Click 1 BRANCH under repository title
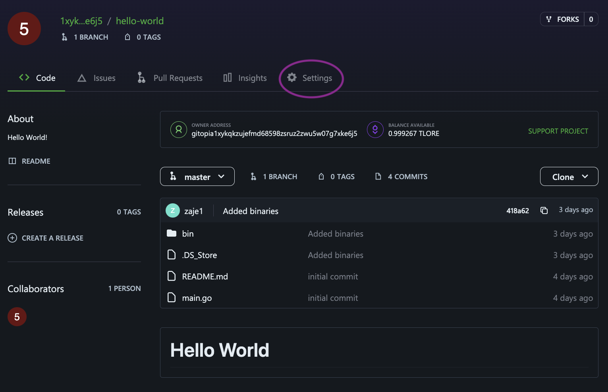Image resolution: width=608 pixels, height=392 pixels. coord(91,37)
